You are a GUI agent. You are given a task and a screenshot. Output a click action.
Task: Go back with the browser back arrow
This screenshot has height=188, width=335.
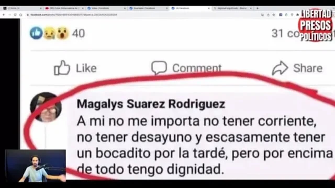point(4,15)
